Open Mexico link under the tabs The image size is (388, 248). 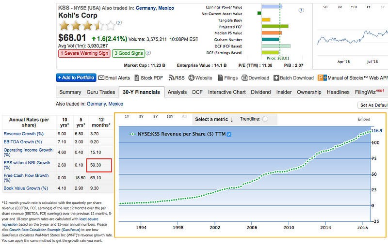[x=116, y=104]
